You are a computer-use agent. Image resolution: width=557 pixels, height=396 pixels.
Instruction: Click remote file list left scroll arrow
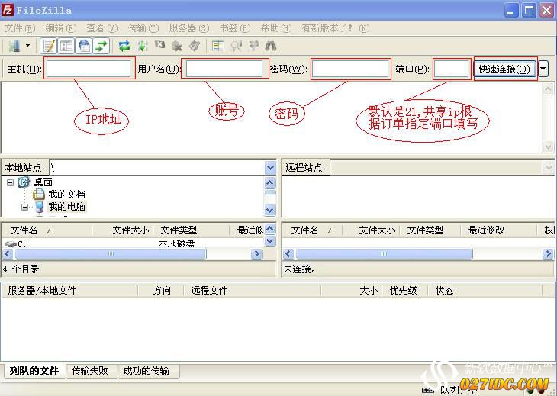[288, 253]
